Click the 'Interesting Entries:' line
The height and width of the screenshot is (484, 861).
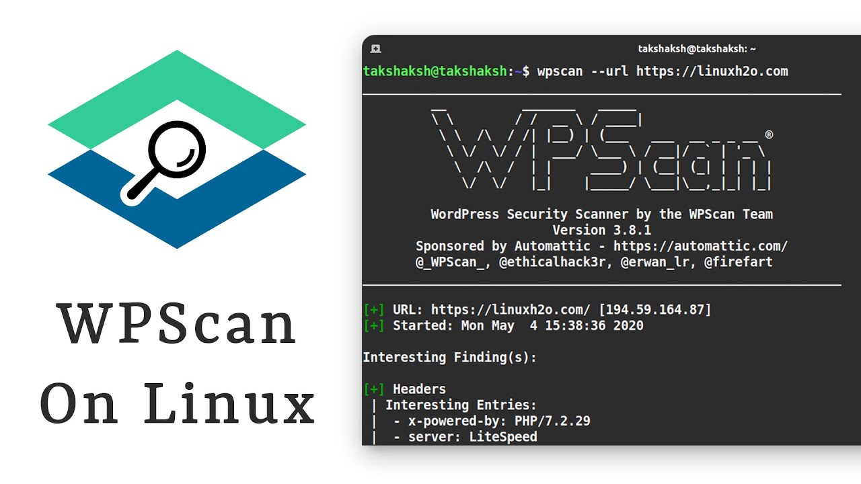tap(461, 405)
